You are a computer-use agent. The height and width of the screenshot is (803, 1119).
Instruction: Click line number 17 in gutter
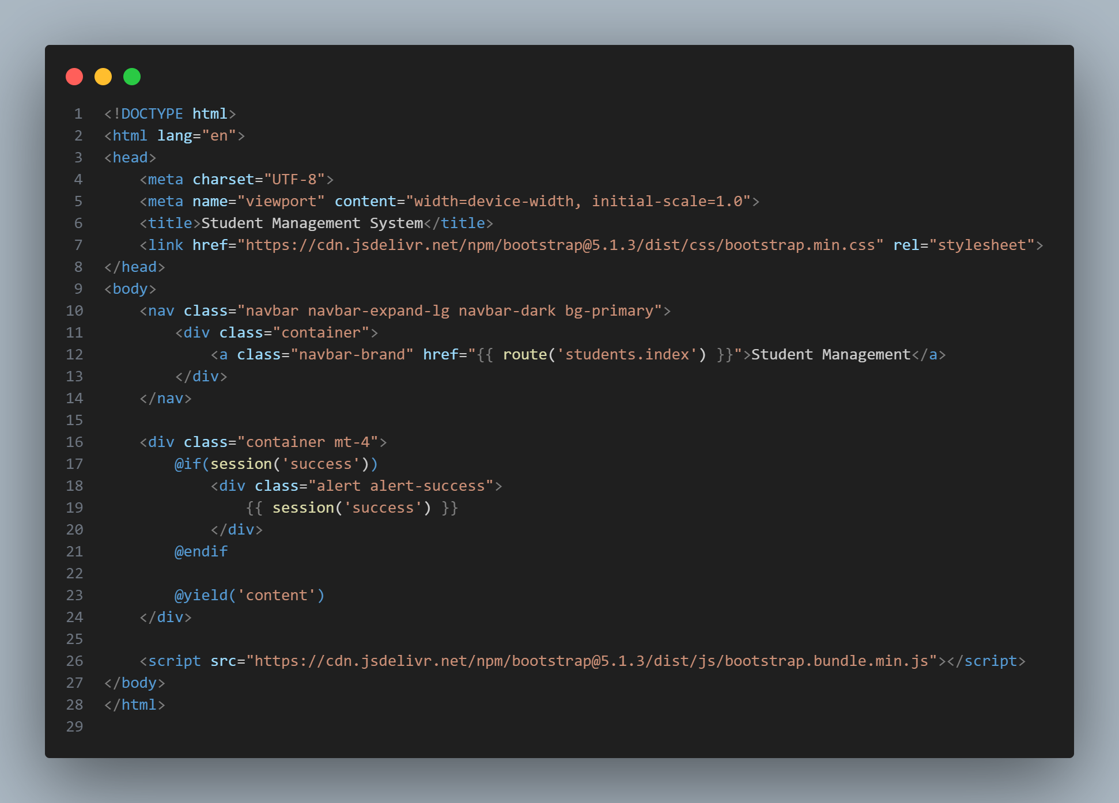click(74, 464)
